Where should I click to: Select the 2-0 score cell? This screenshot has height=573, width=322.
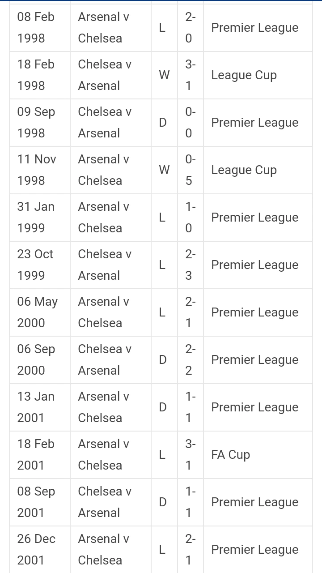(190, 28)
